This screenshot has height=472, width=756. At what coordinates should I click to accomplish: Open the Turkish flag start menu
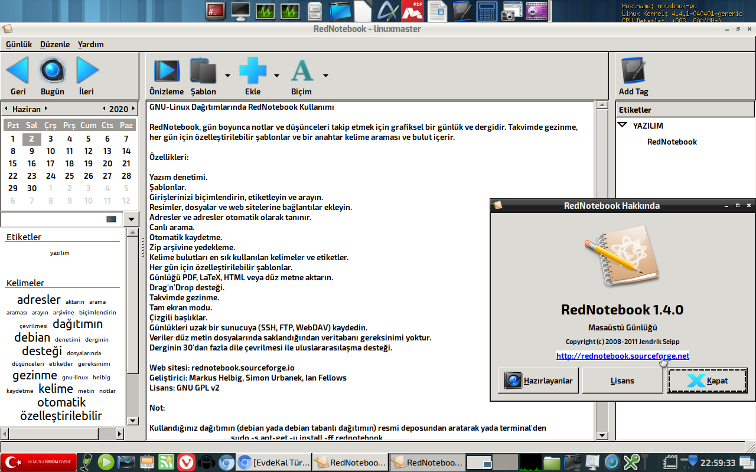pos(39,462)
